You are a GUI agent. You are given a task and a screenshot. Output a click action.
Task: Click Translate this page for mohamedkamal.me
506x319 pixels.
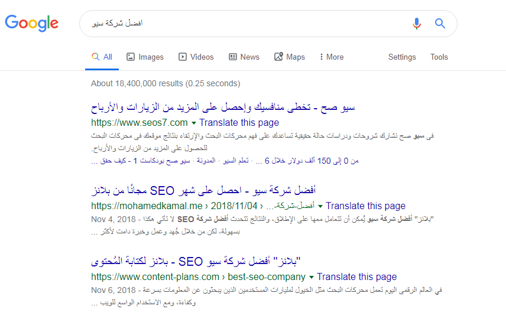366,206
